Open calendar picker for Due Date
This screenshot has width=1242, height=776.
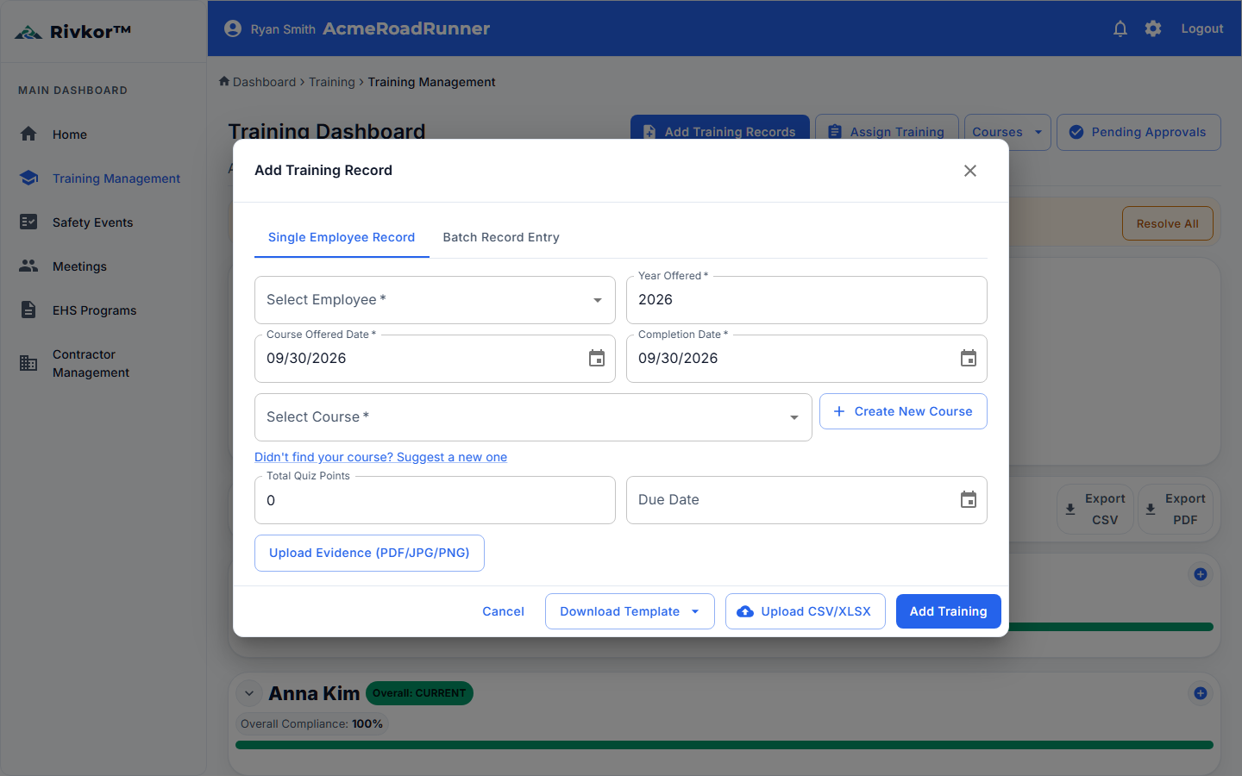969,499
